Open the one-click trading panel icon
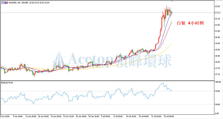This screenshot has width=223, height=119. coord(3,3)
